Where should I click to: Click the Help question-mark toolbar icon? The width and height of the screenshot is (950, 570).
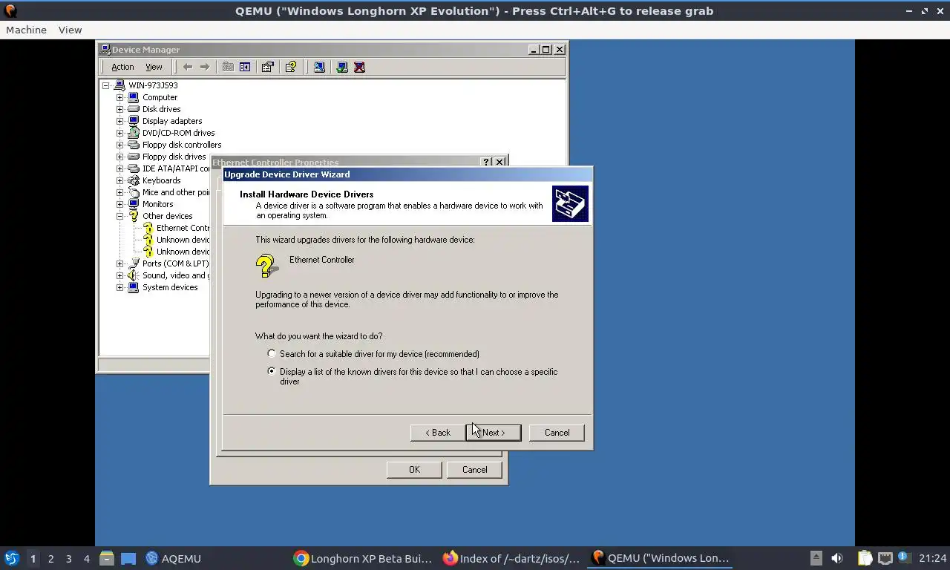(x=291, y=67)
